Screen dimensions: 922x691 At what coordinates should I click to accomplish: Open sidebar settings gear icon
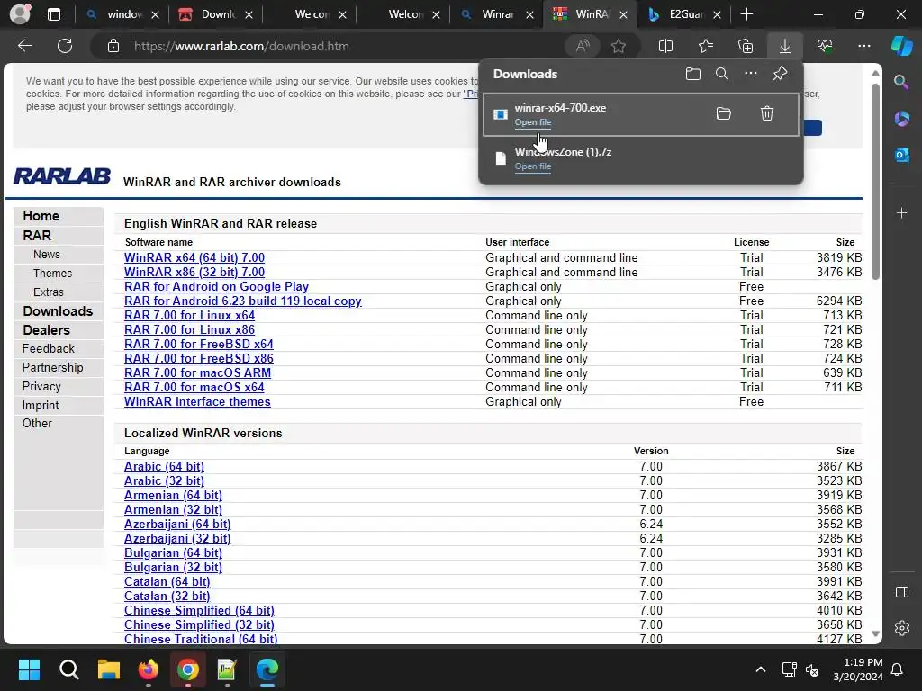pyautogui.click(x=901, y=628)
